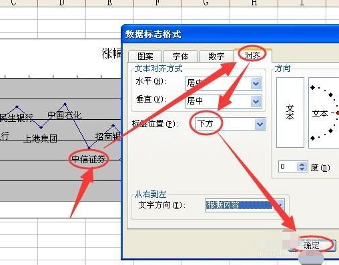Click the data point above 中国石化
This screenshot has width=339, height=265.
65,104
